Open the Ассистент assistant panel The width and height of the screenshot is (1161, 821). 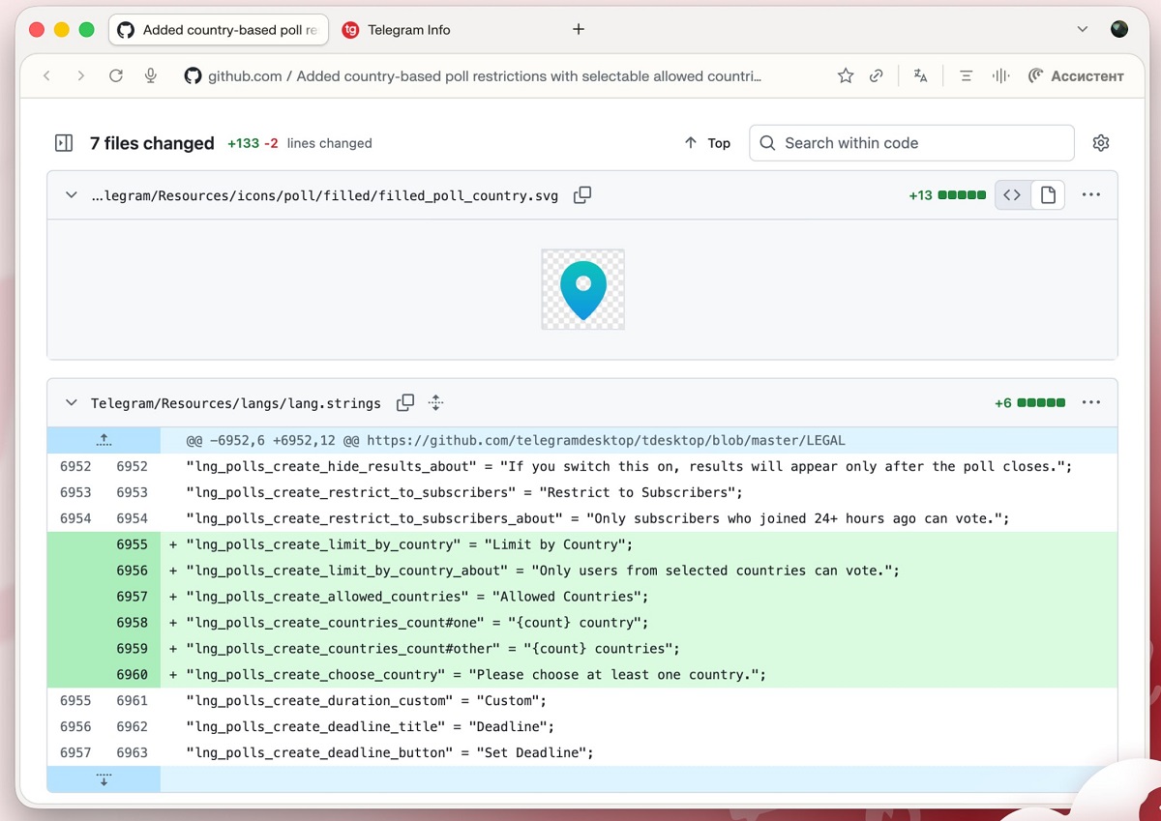(x=1076, y=75)
